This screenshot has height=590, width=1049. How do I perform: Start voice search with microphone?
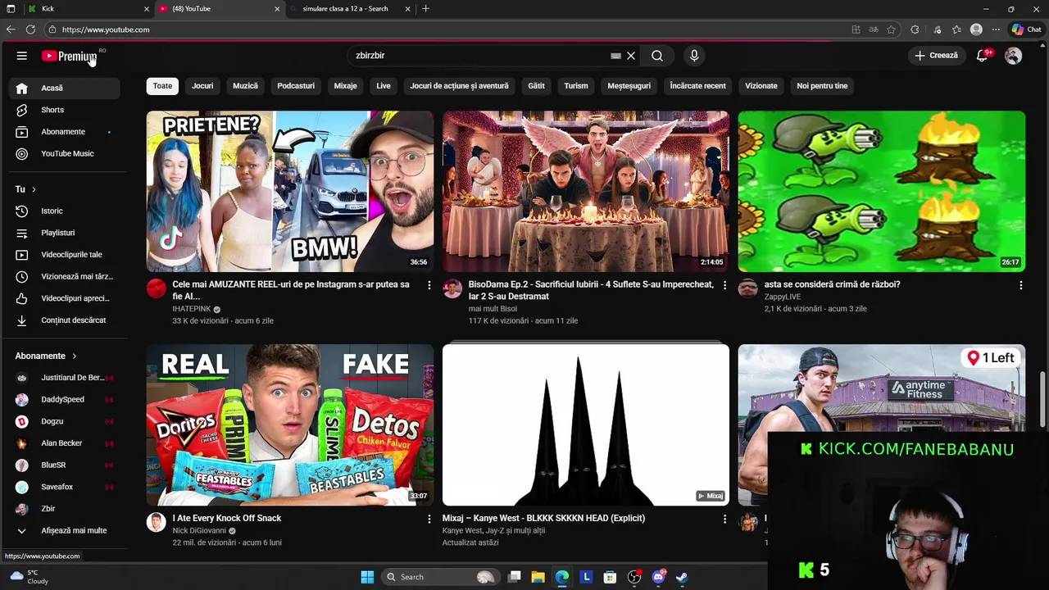(x=694, y=56)
